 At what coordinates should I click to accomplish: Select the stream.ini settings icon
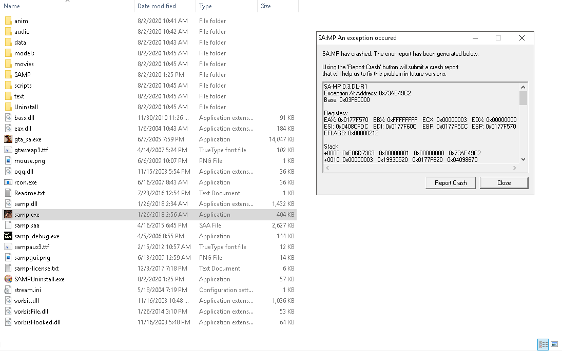pos(8,290)
